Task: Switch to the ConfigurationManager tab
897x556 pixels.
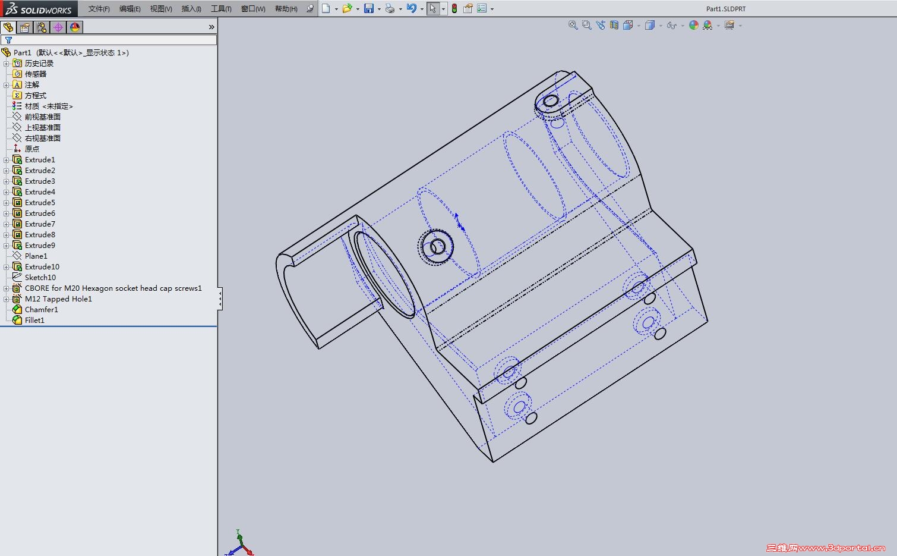Action: pos(42,27)
